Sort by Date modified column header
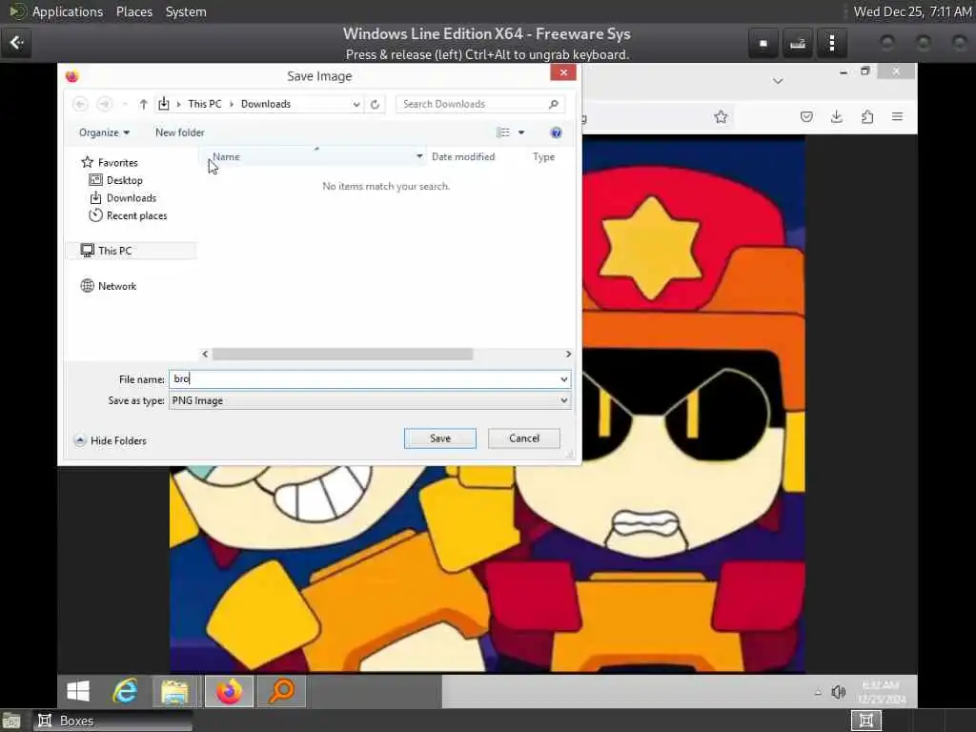976x732 pixels. pos(463,157)
